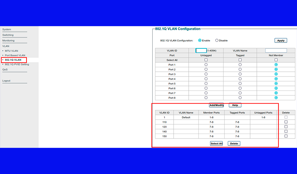This screenshot has height=174, width=297.
Task: Open the Monitoring menu section
Action: [8, 41]
